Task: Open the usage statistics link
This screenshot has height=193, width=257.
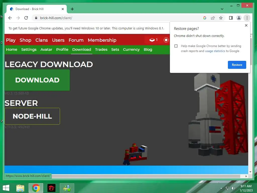Action: click(215, 51)
